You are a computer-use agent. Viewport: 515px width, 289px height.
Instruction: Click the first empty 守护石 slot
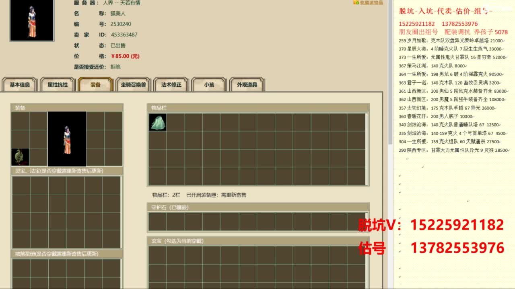pyautogui.click(x=158, y=222)
